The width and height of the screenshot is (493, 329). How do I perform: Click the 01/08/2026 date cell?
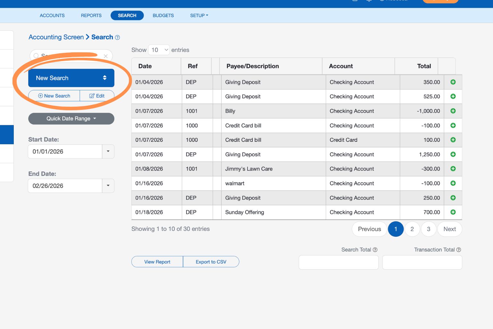point(157,169)
